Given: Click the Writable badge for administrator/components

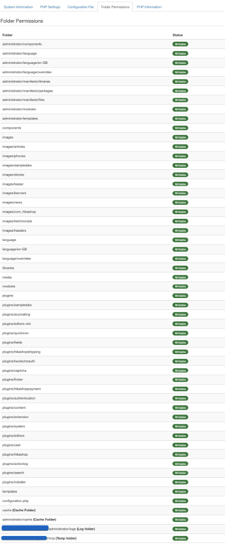Looking at the screenshot, I should [180, 44].
